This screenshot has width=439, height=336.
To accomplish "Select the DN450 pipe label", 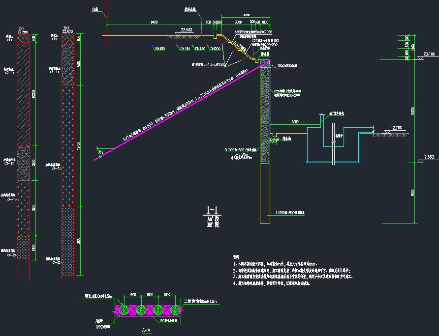I will pyautogui.click(x=159, y=49).
